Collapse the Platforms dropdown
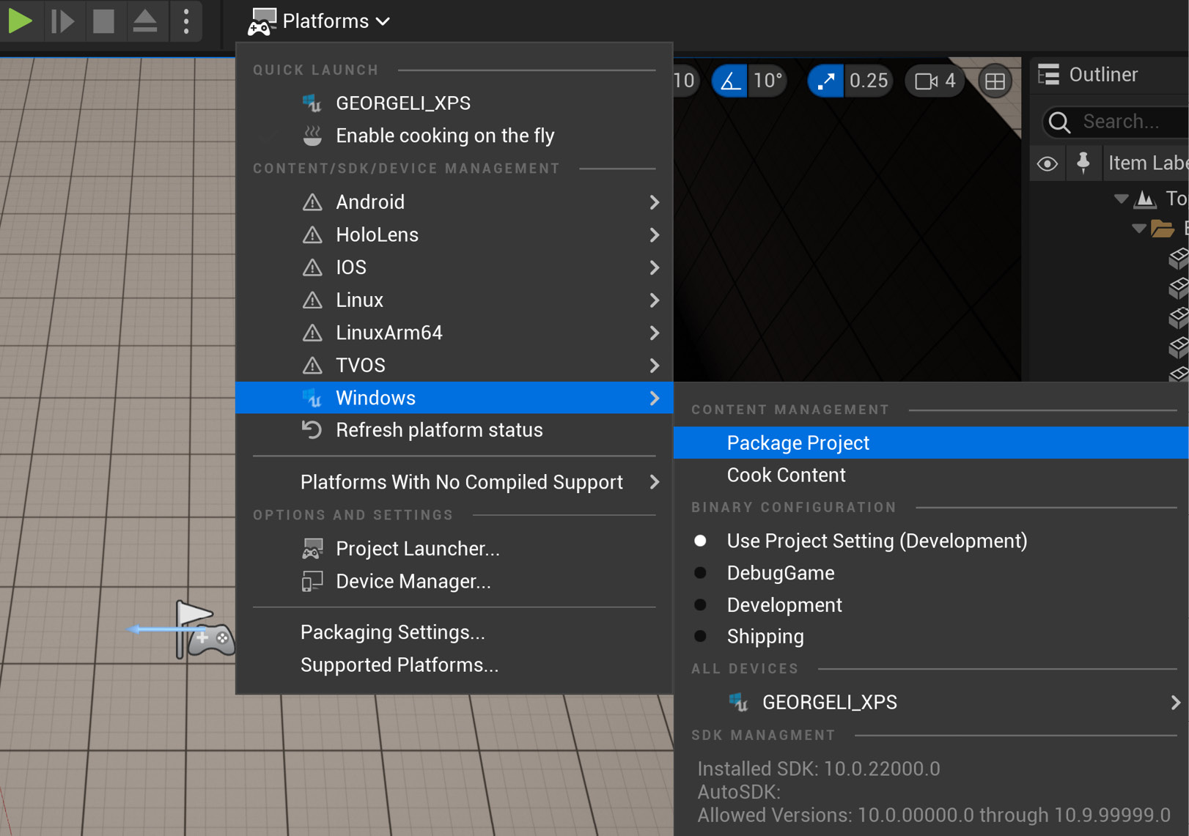The image size is (1189, 836). coord(319,21)
